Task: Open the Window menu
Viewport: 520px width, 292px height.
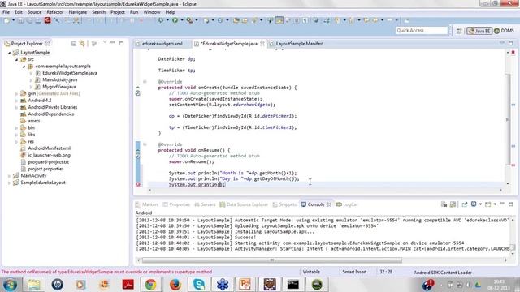Action: pyautogui.click(x=152, y=12)
